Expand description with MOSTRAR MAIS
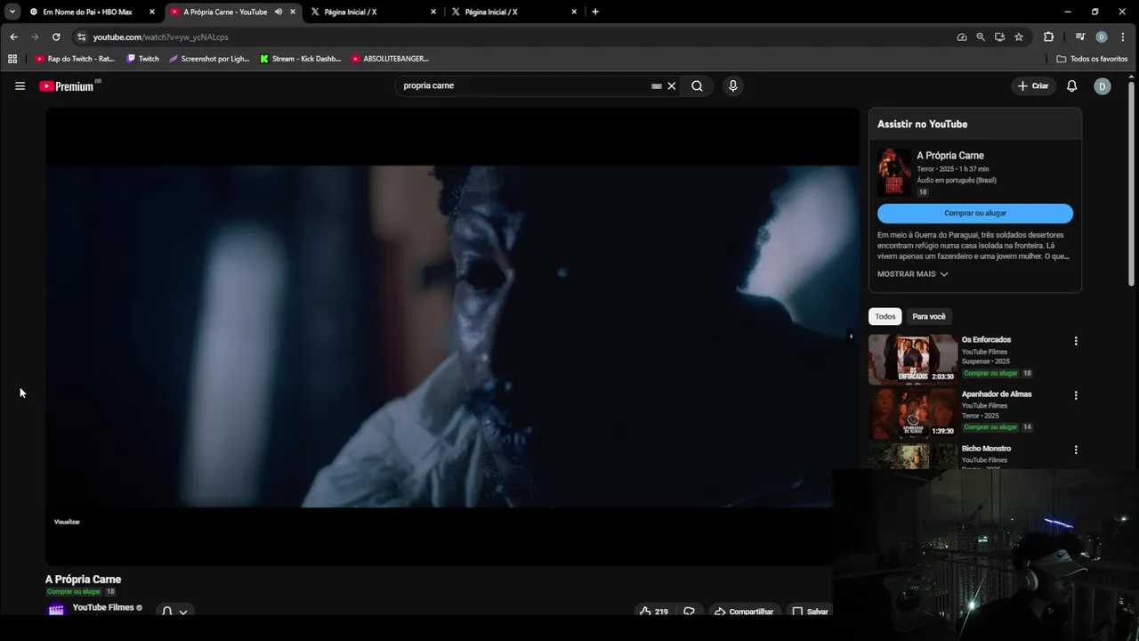The image size is (1139, 641). [912, 274]
